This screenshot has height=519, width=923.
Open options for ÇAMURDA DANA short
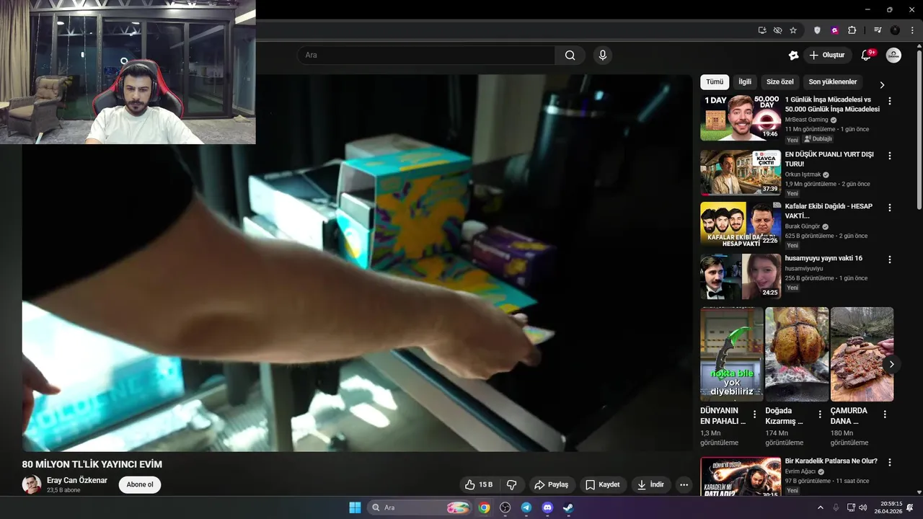(x=885, y=414)
